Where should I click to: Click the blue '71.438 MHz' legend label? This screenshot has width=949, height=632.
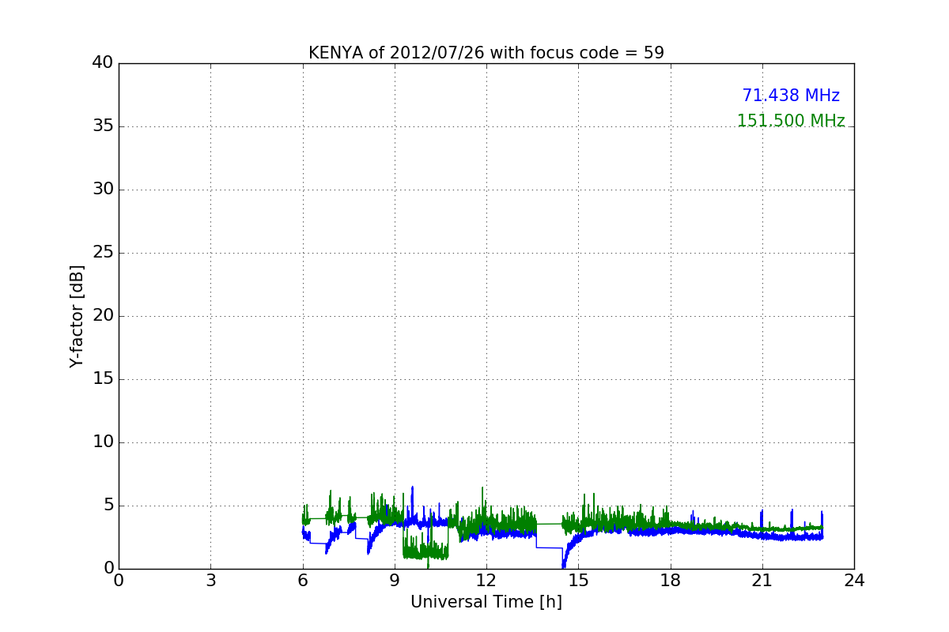(x=791, y=96)
